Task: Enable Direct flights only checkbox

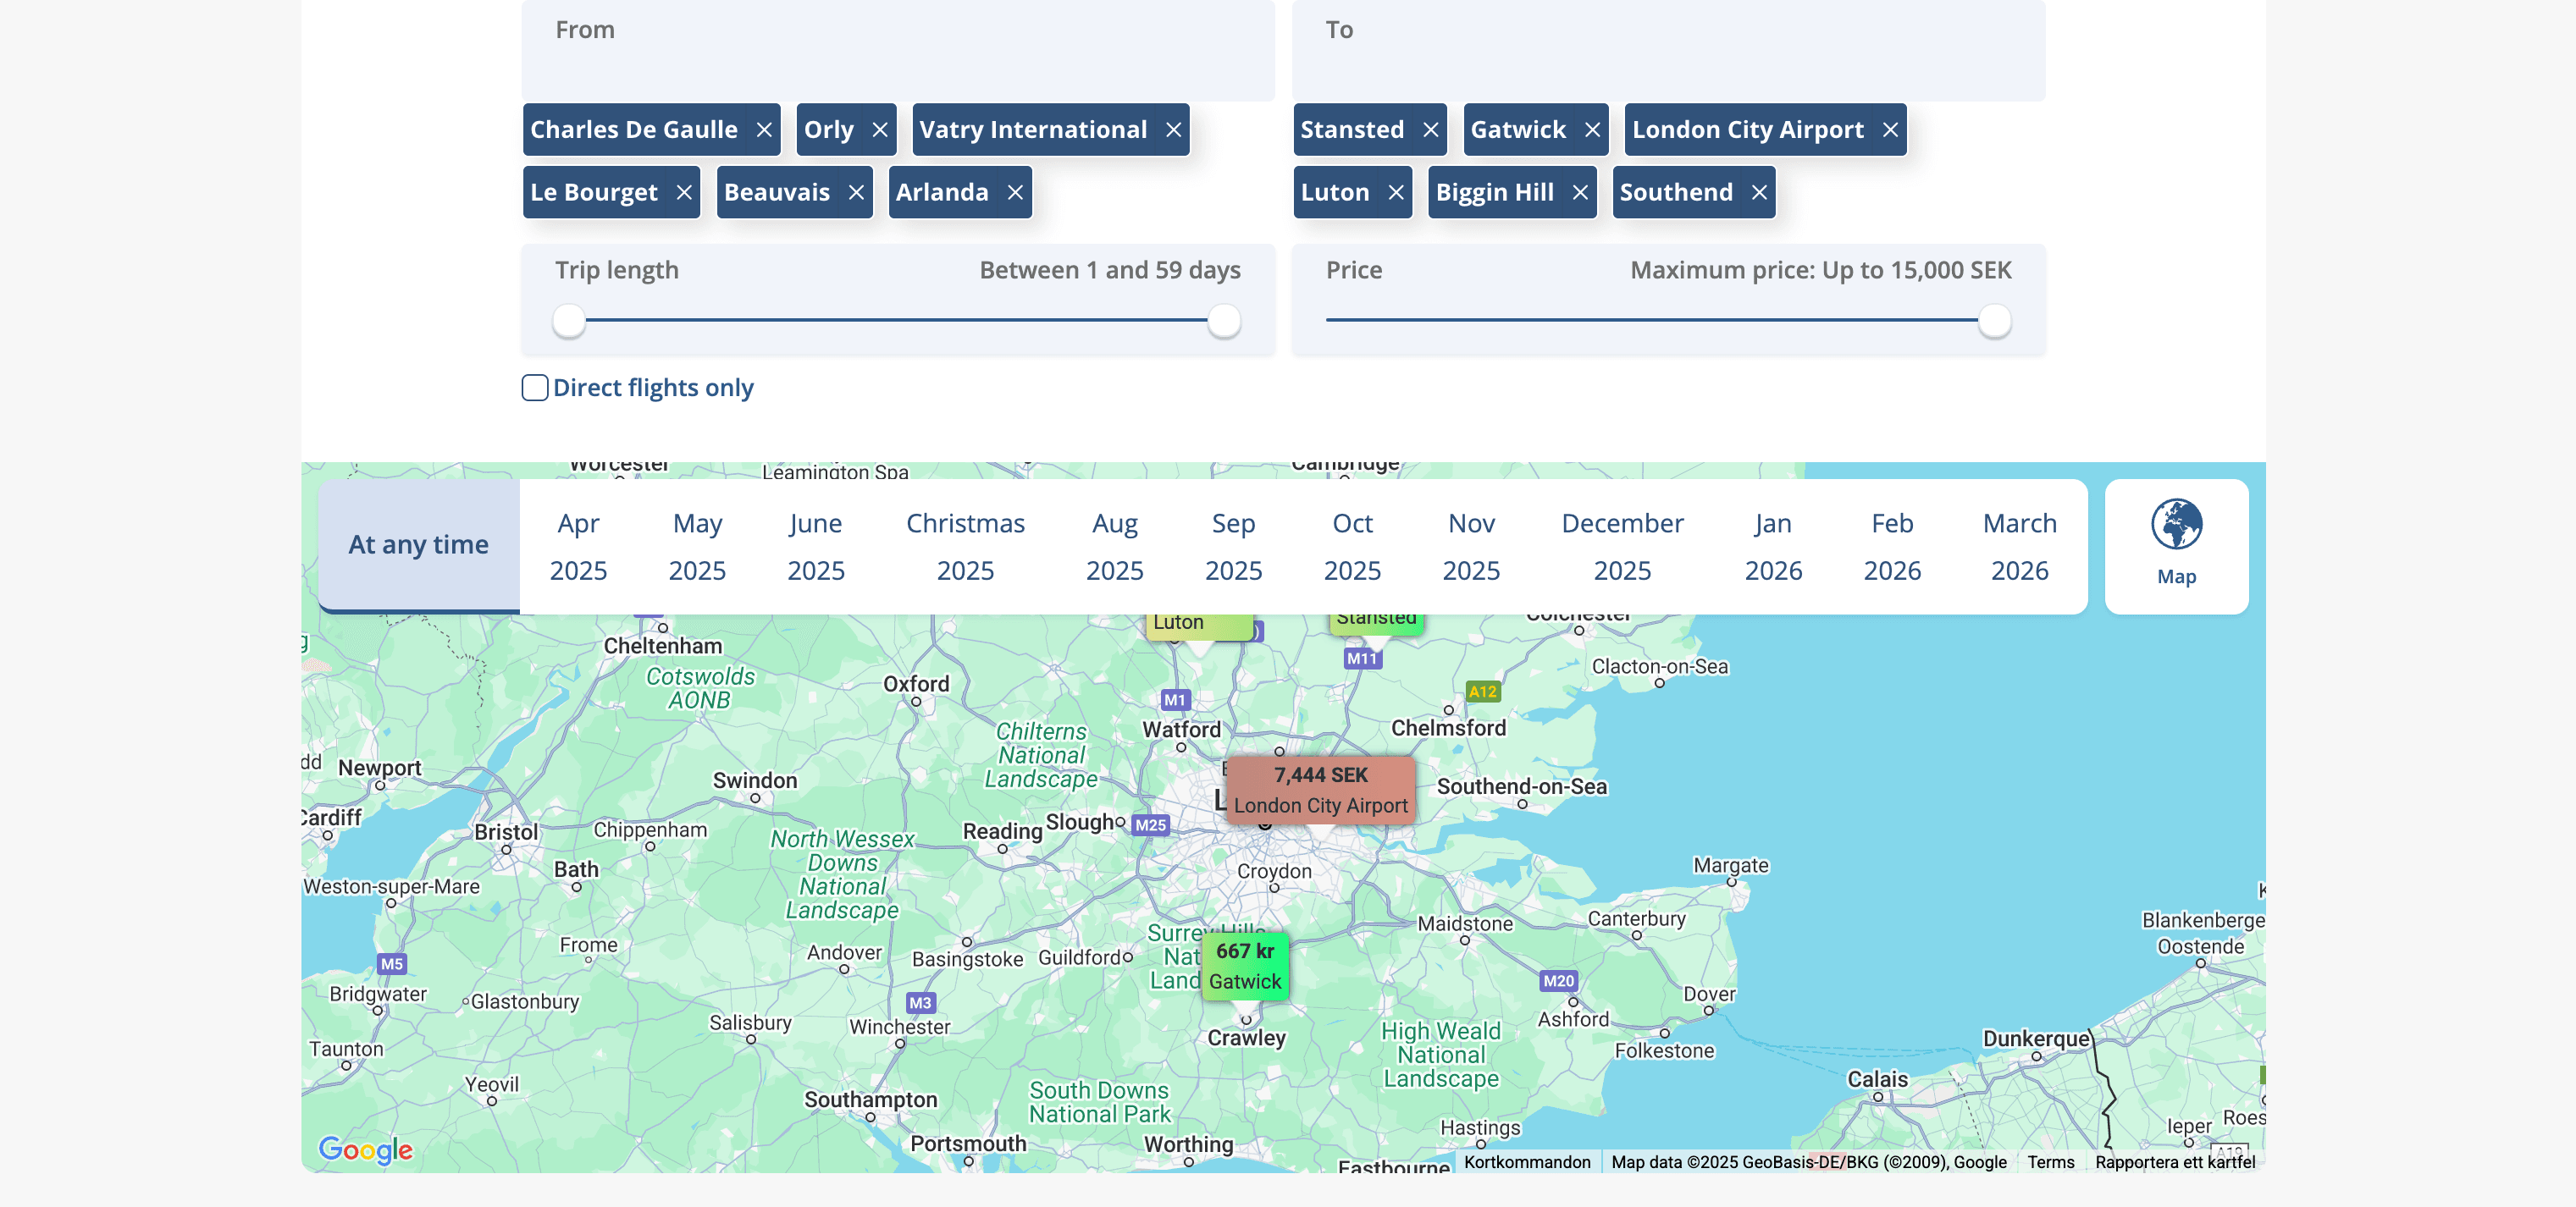Action: point(535,388)
